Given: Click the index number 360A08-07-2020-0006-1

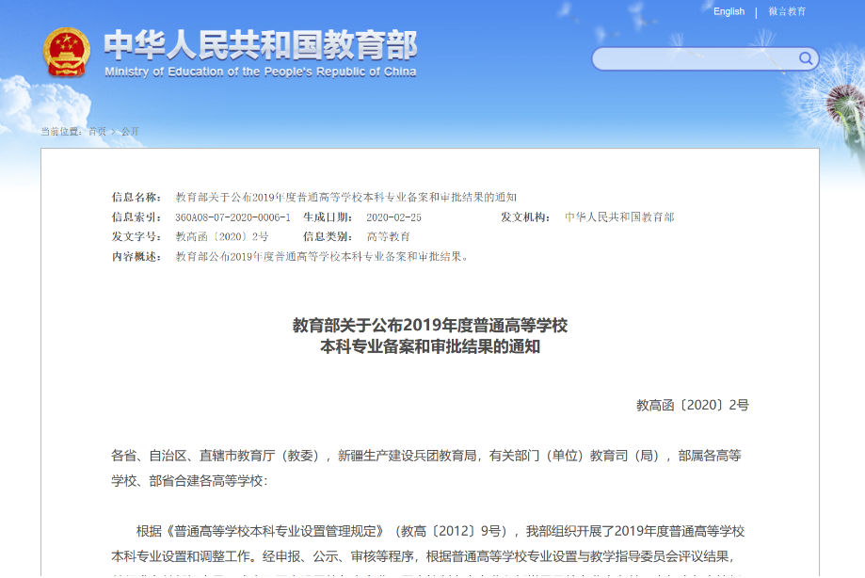Looking at the screenshot, I should (x=232, y=217).
